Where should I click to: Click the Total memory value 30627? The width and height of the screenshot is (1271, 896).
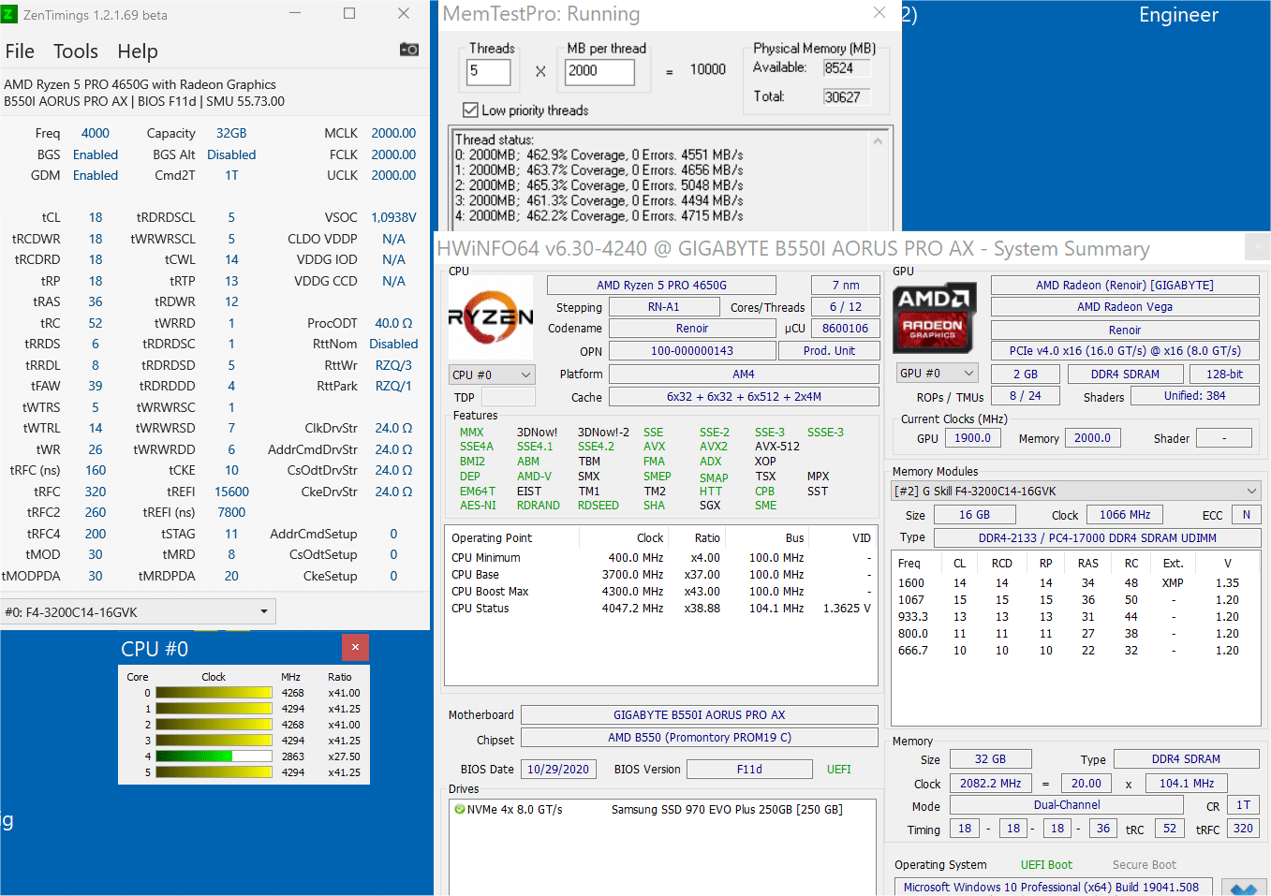[x=847, y=96]
